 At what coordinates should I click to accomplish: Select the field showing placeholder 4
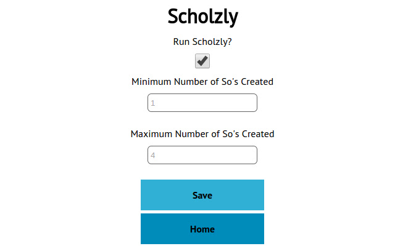point(202,155)
